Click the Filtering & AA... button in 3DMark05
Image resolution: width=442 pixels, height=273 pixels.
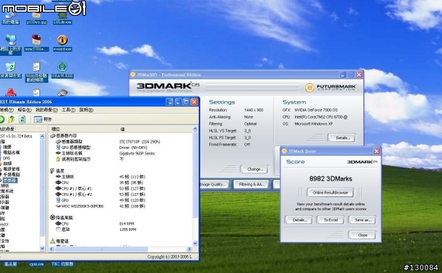251,185
